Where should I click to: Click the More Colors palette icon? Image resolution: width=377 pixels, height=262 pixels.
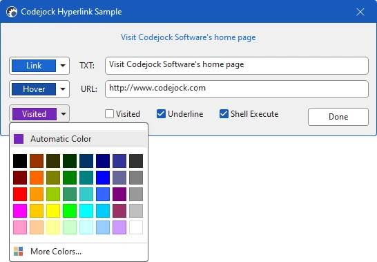click(19, 251)
